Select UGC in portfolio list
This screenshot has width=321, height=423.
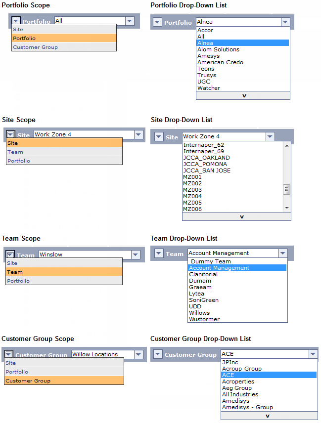(243, 82)
